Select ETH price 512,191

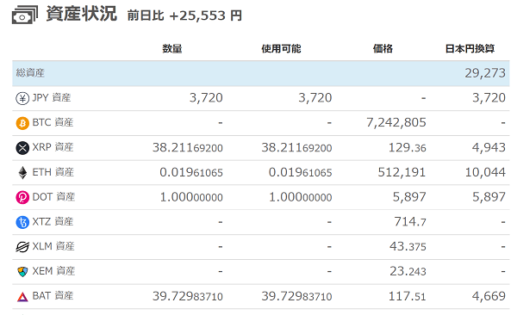[x=402, y=172]
